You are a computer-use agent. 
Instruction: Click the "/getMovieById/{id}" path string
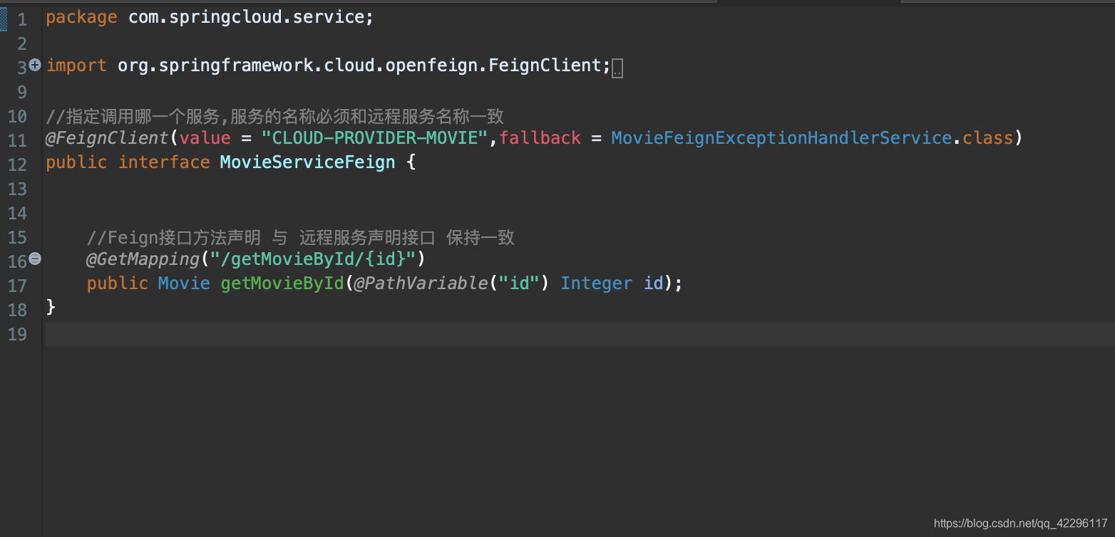pos(312,259)
